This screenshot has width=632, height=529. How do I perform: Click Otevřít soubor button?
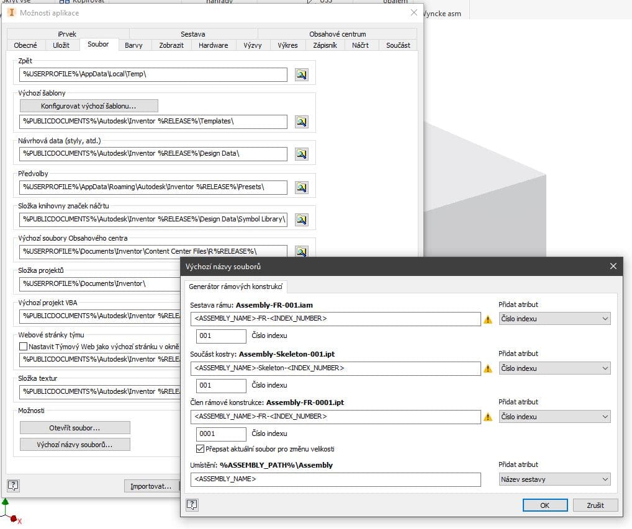74,427
